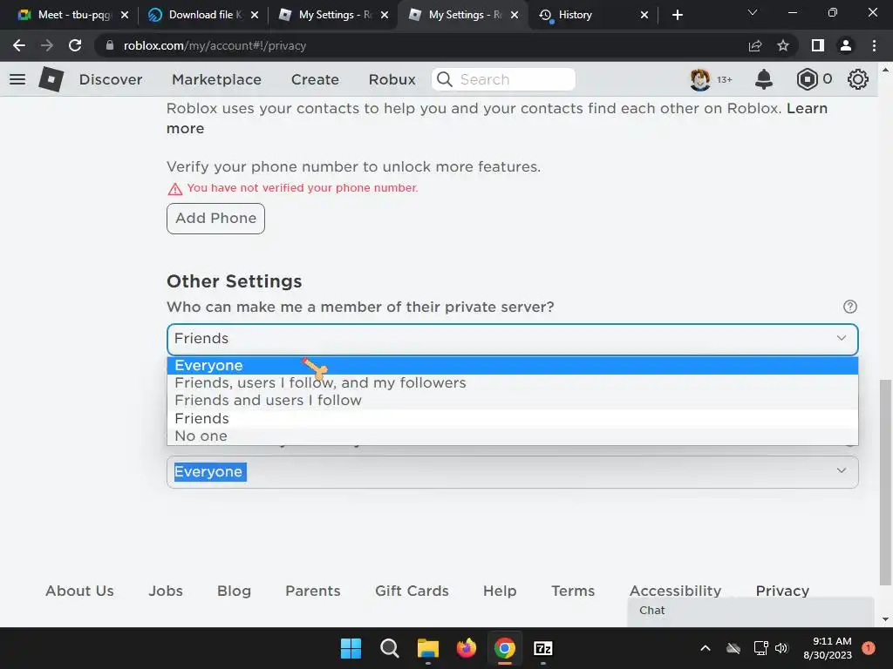This screenshot has width=893, height=669.
Task: Open Gift Cards footer link
Action: tap(412, 591)
